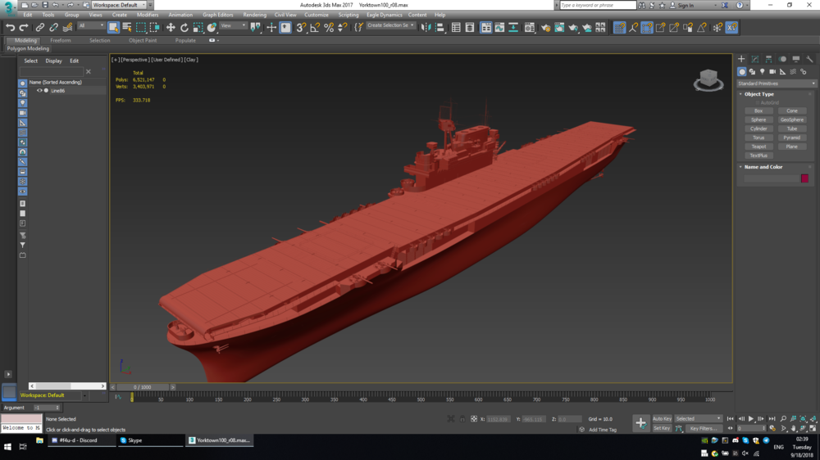Screen dimensions: 820x460
Task: Open the Eagle Dynamics menu
Action: point(384,15)
